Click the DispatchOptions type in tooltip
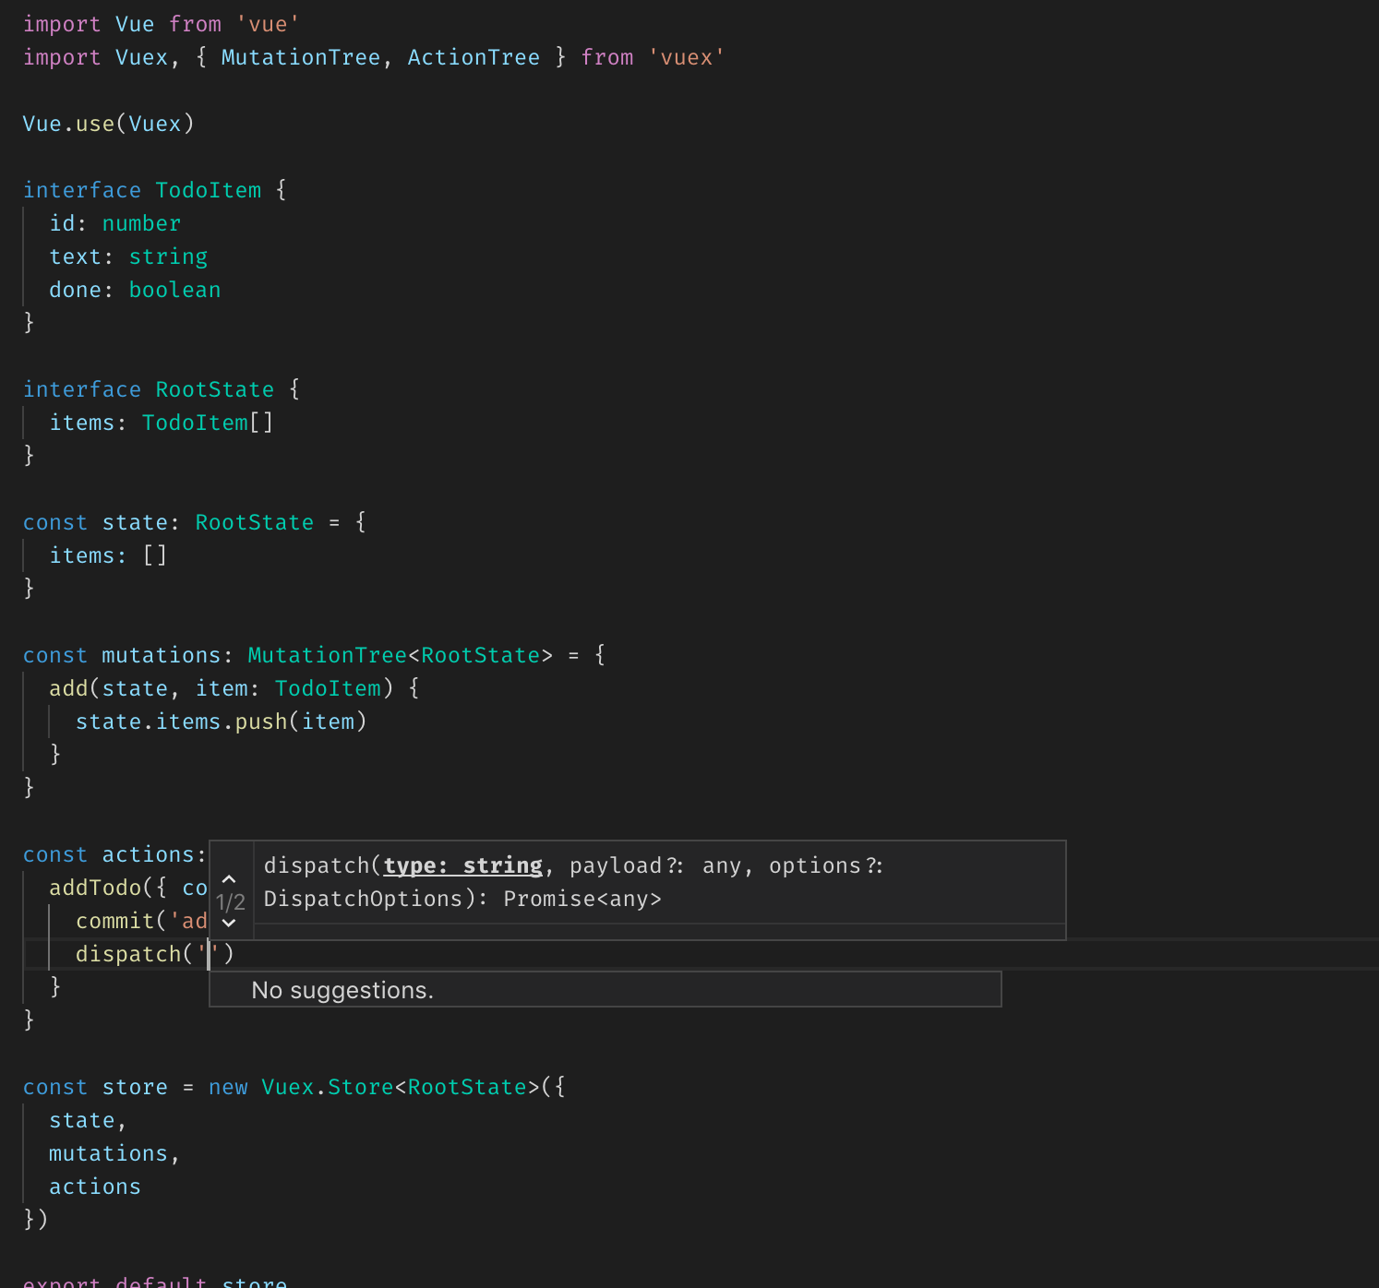Screen dimensions: 1379x1288 tap(364, 899)
